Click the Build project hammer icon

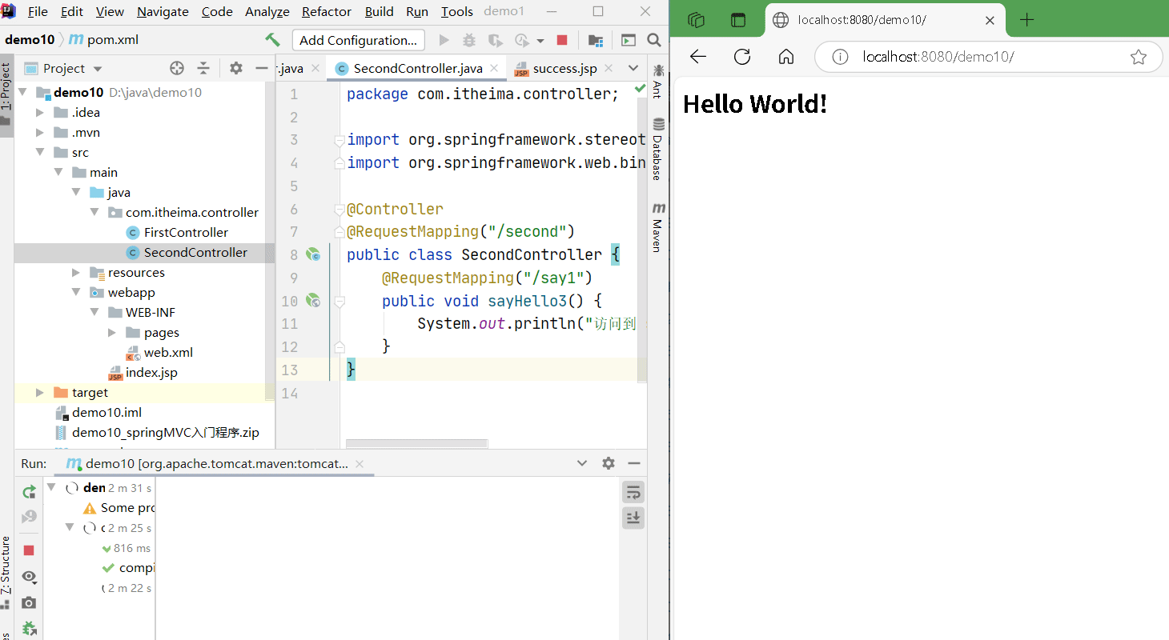pyautogui.click(x=273, y=40)
